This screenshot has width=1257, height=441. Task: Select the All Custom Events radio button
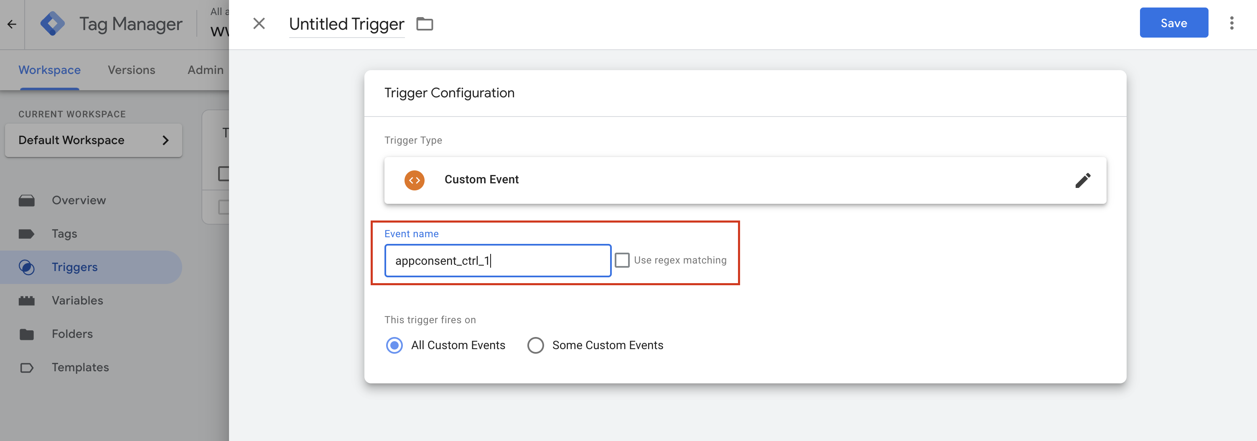(394, 345)
